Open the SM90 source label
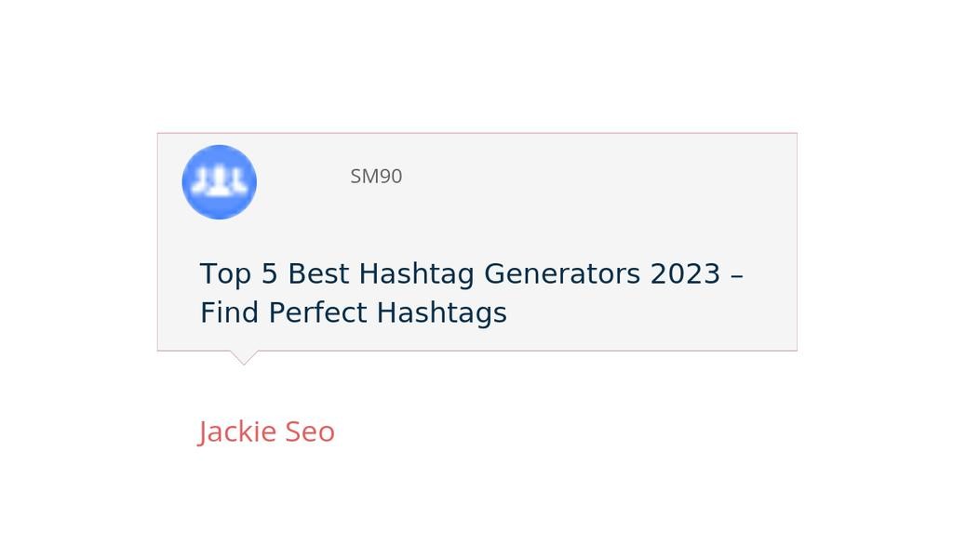The height and width of the screenshot is (545, 953). [376, 176]
